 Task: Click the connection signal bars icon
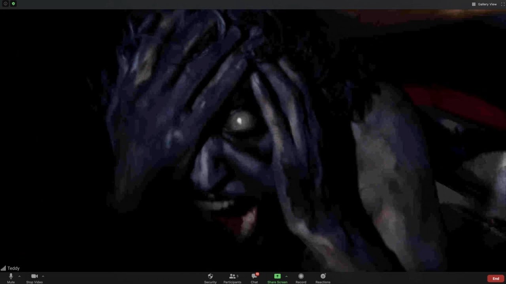point(3,268)
